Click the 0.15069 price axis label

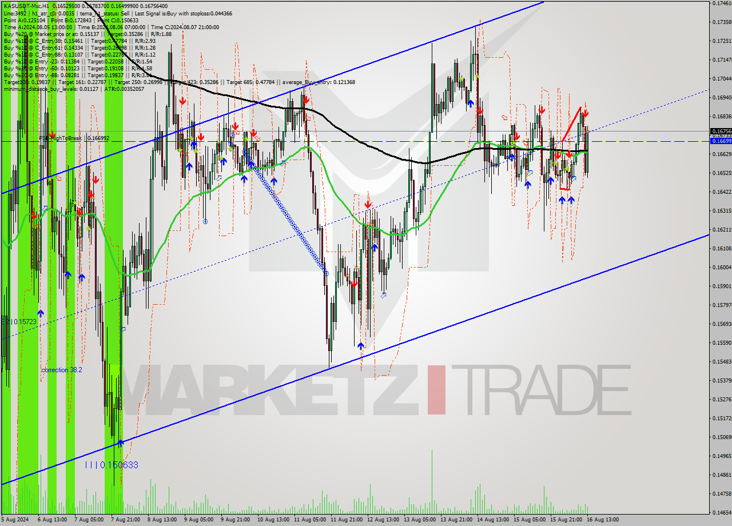722,437
